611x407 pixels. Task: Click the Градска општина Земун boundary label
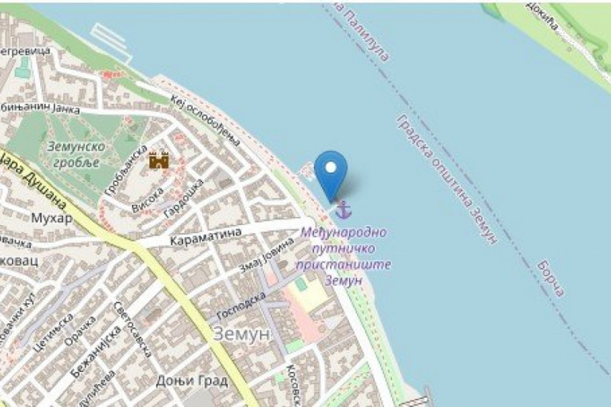(447, 180)
